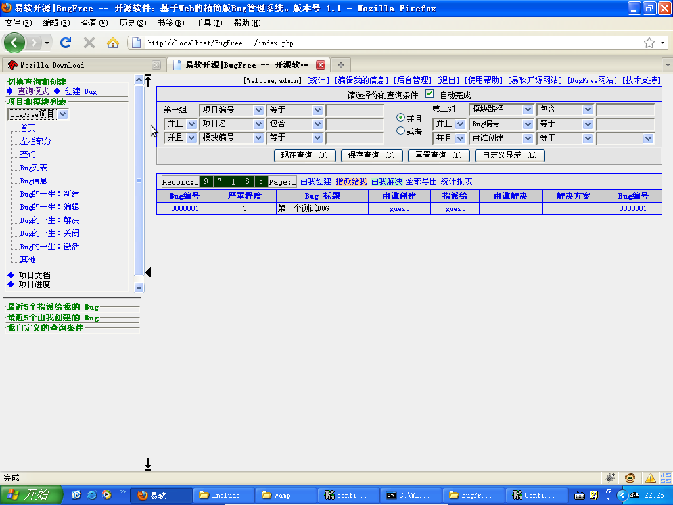Click the 全部导出 link
Screen dimensions: 673x505
click(x=421, y=181)
